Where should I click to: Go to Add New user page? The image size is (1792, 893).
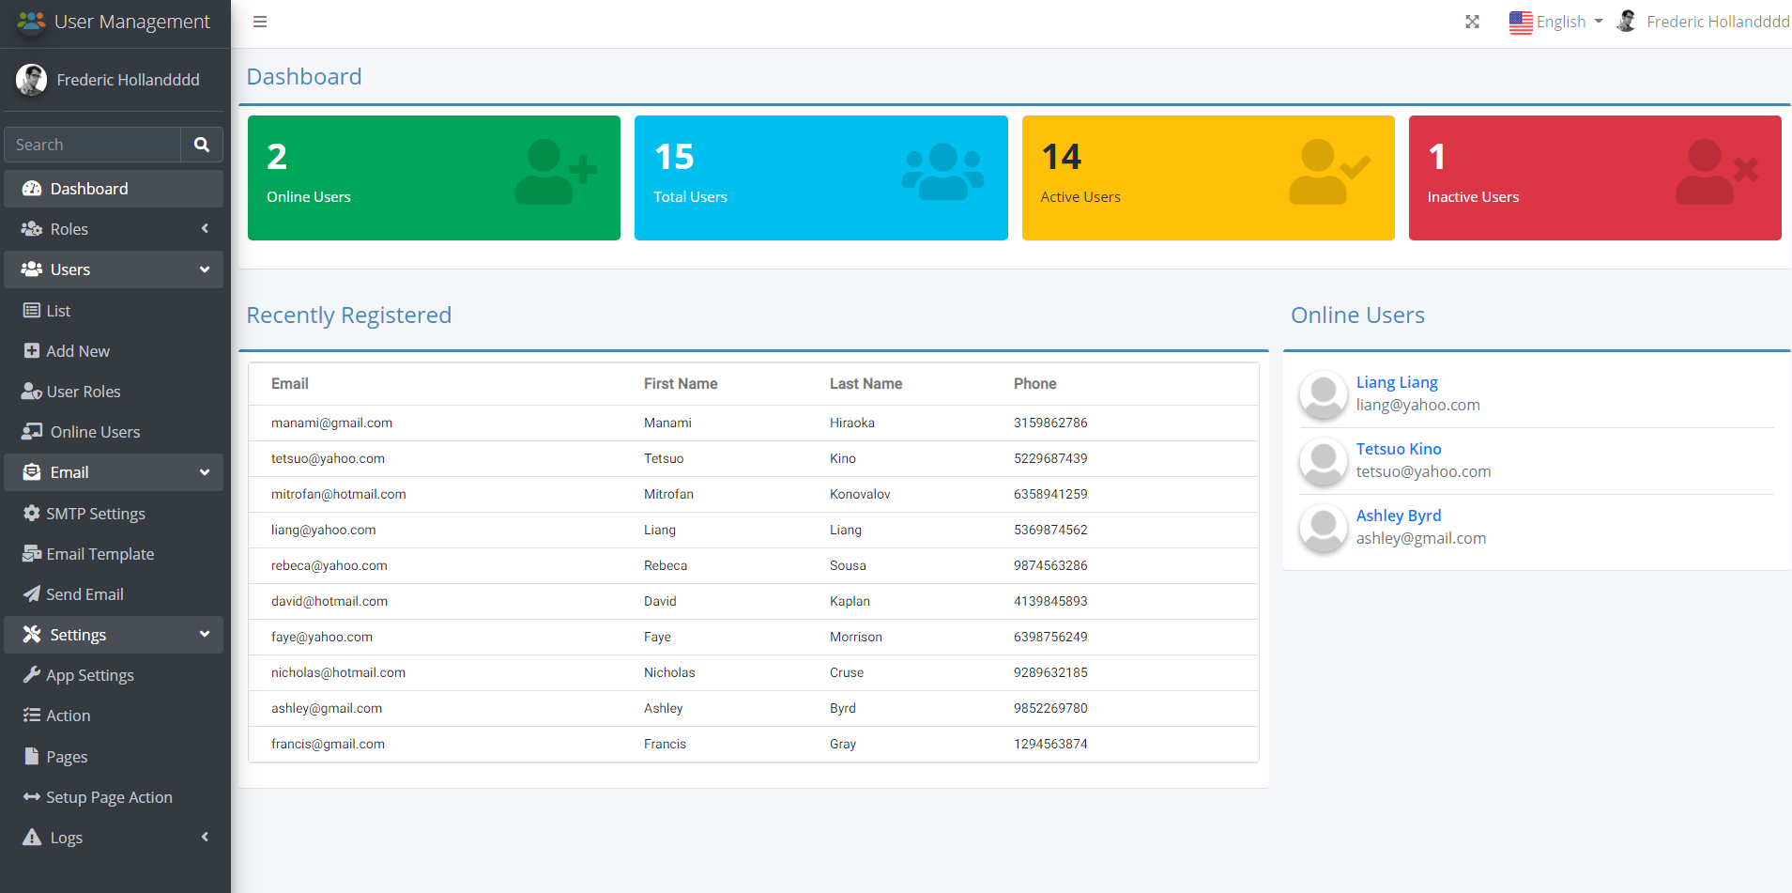78,351
